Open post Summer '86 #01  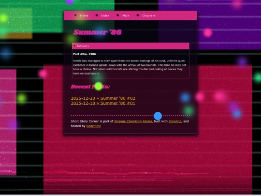click(103, 103)
